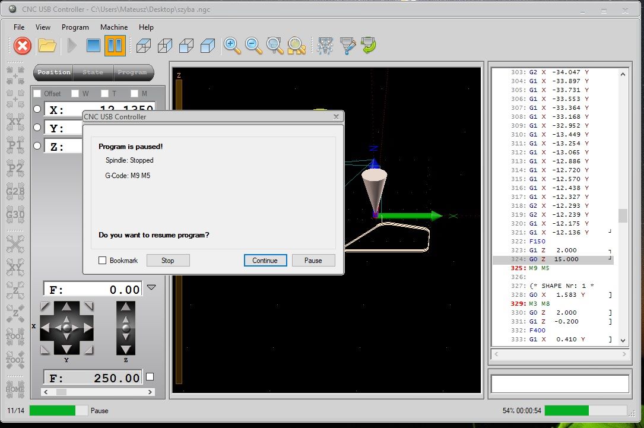Open the Machine menu
This screenshot has height=428, width=644.
(114, 27)
